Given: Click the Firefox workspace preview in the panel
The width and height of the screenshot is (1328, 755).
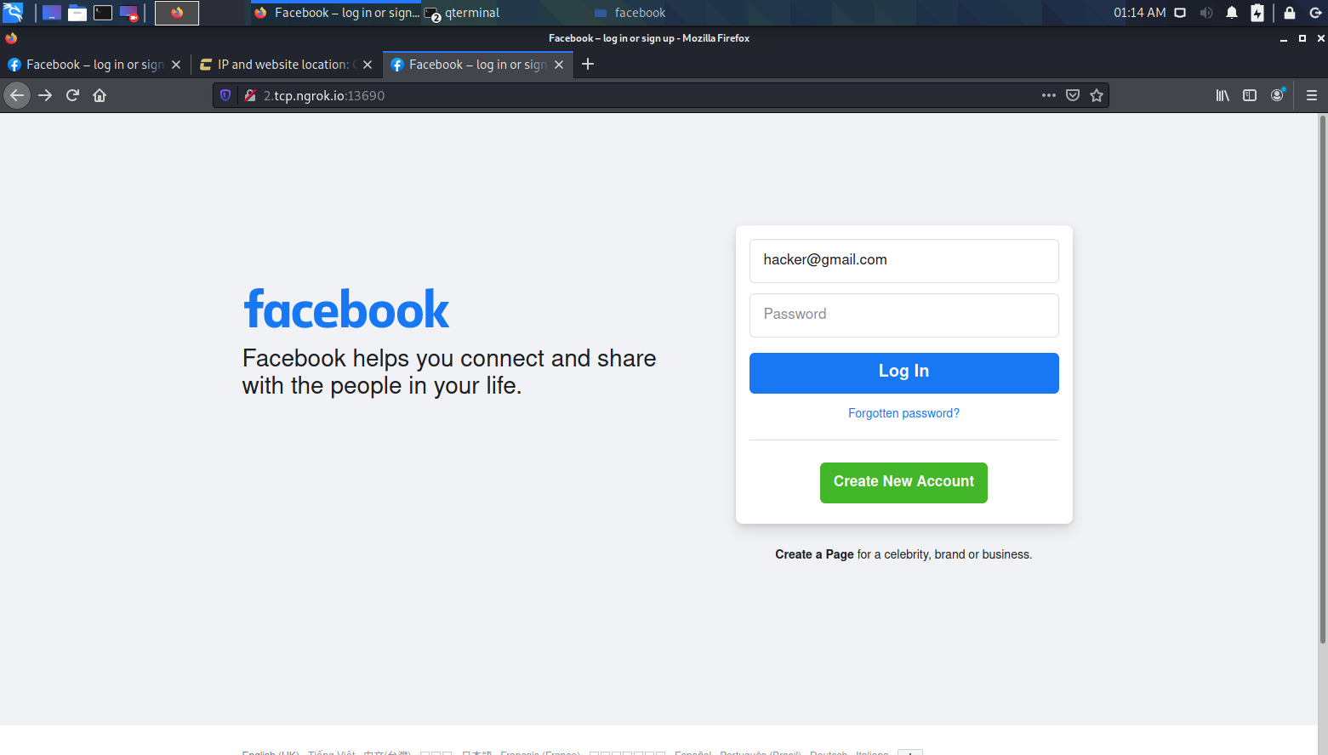Looking at the screenshot, I should click(x=177, y=13).
